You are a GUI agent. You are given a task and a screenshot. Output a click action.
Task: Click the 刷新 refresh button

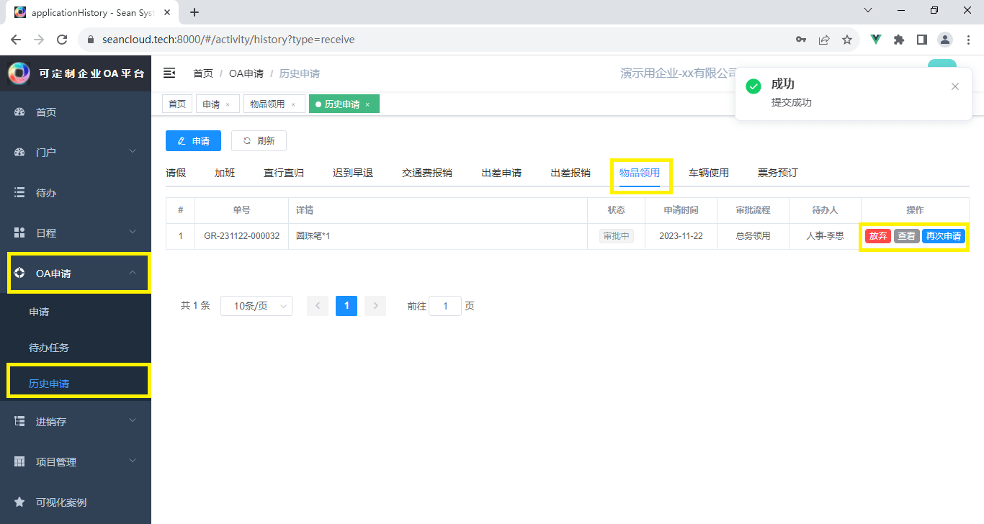(x=259, y=141)
